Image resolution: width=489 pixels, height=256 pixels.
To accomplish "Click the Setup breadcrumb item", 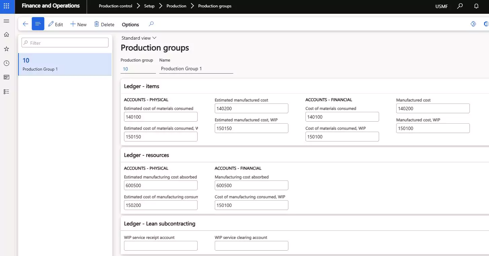I will [149, 6].
